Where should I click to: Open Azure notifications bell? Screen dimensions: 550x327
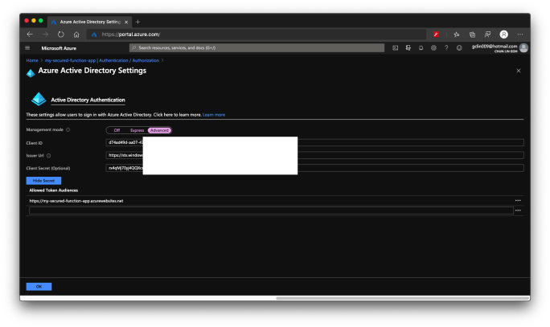tap(421, 48)
